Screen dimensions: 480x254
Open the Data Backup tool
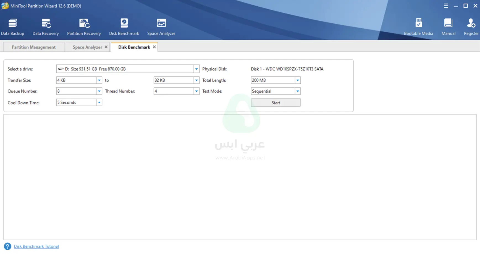[12, 27]
